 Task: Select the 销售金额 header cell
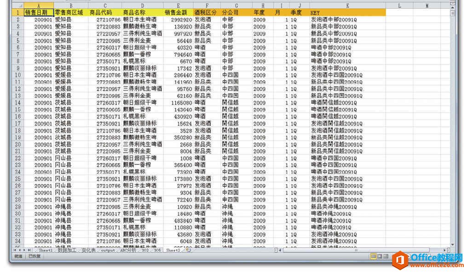(x=178, y=12)
